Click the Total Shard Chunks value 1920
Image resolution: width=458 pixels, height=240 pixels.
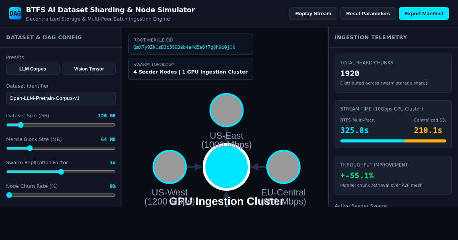pos(350,74)
